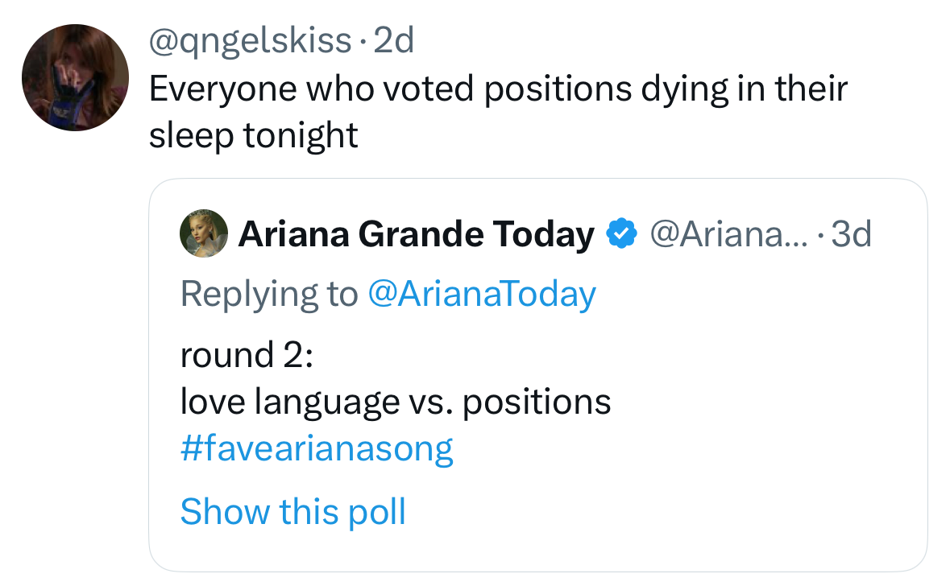
Task: Click the 'round 2:' text in the quoted tweet
Action: pos(247,354)
